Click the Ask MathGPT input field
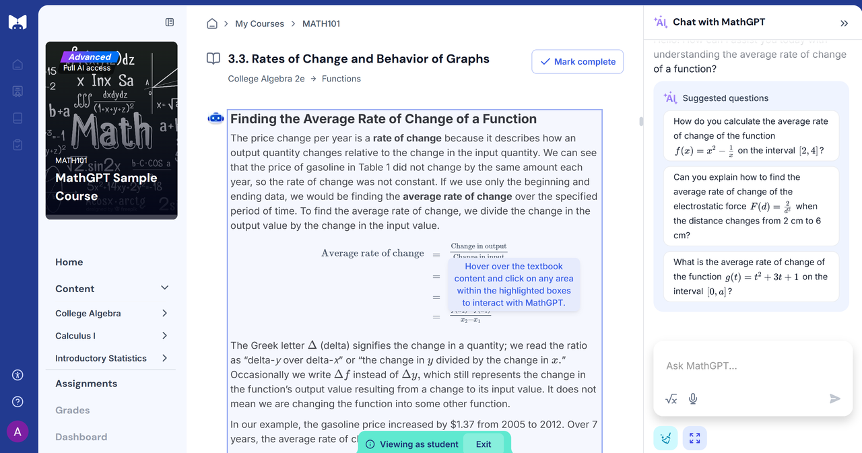 pos(748,366)
